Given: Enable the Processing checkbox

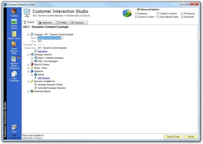Looking at the screenshot, I should (x=182, y=13).
